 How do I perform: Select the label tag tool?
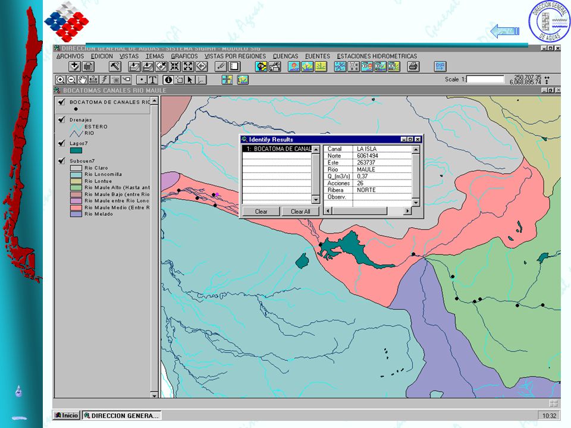(x=126, y=80)
